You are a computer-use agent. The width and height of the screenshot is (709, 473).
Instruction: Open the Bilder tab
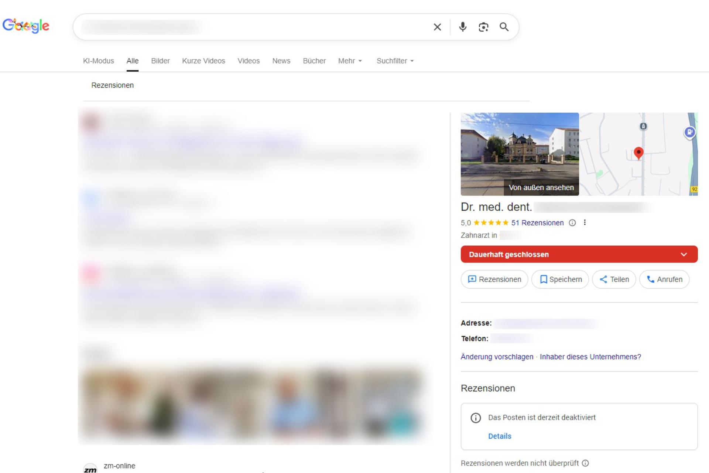click(x=160, y=61)
